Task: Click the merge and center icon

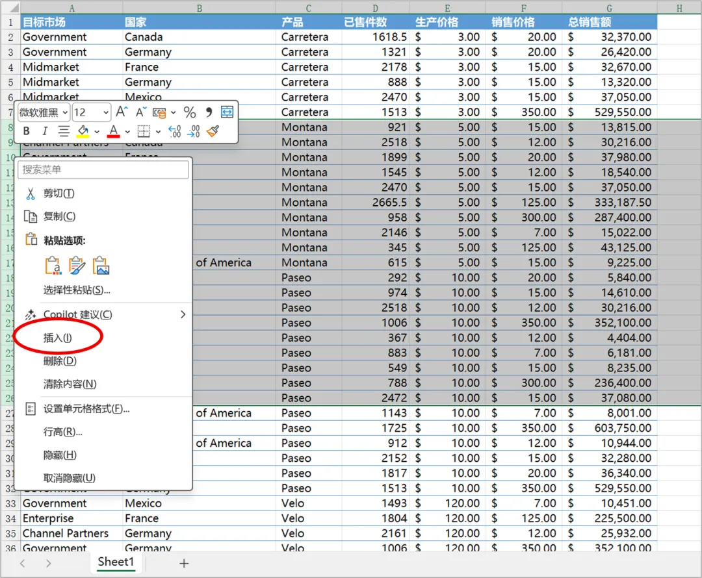Action: pyautogui.click(x=227, y=112)
